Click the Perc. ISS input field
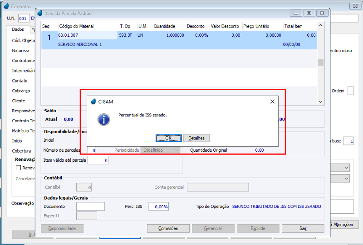The height and width of the screenshot is (245, 363). pyautogui.click(x=158, y=207)
